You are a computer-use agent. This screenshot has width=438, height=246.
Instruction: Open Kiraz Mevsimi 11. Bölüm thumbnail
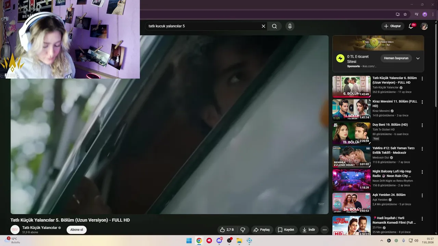[351, 110]
